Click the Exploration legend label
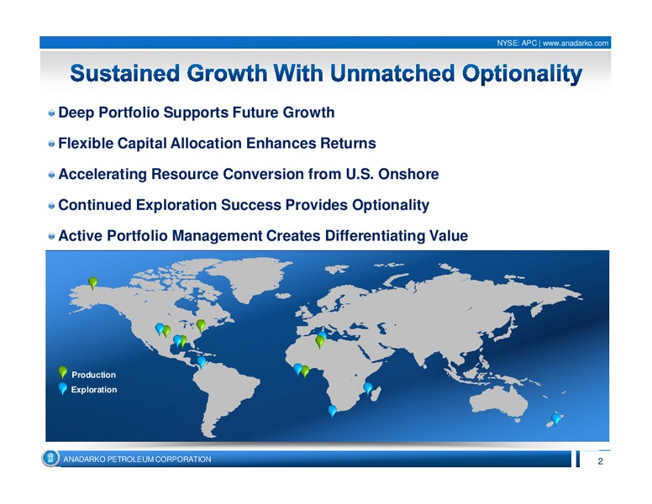 pos(94,390)
